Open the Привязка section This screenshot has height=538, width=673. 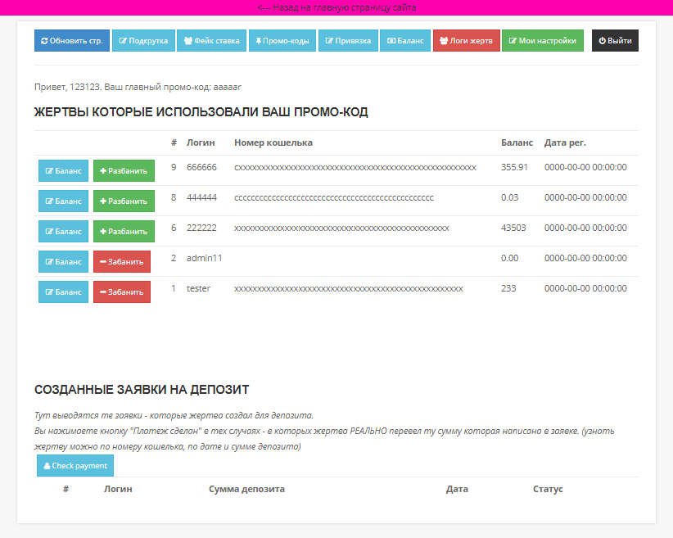348,41
